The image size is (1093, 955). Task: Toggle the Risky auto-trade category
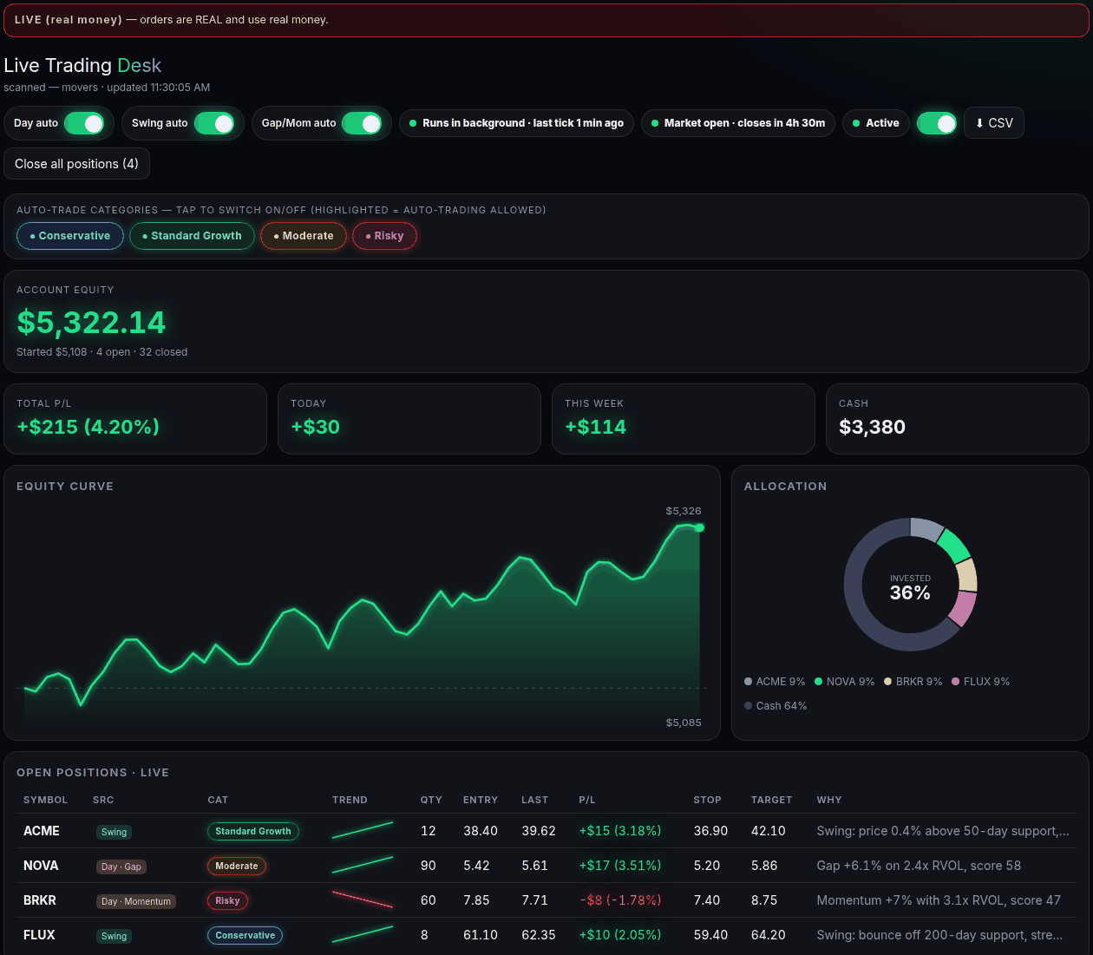(384, 236)
